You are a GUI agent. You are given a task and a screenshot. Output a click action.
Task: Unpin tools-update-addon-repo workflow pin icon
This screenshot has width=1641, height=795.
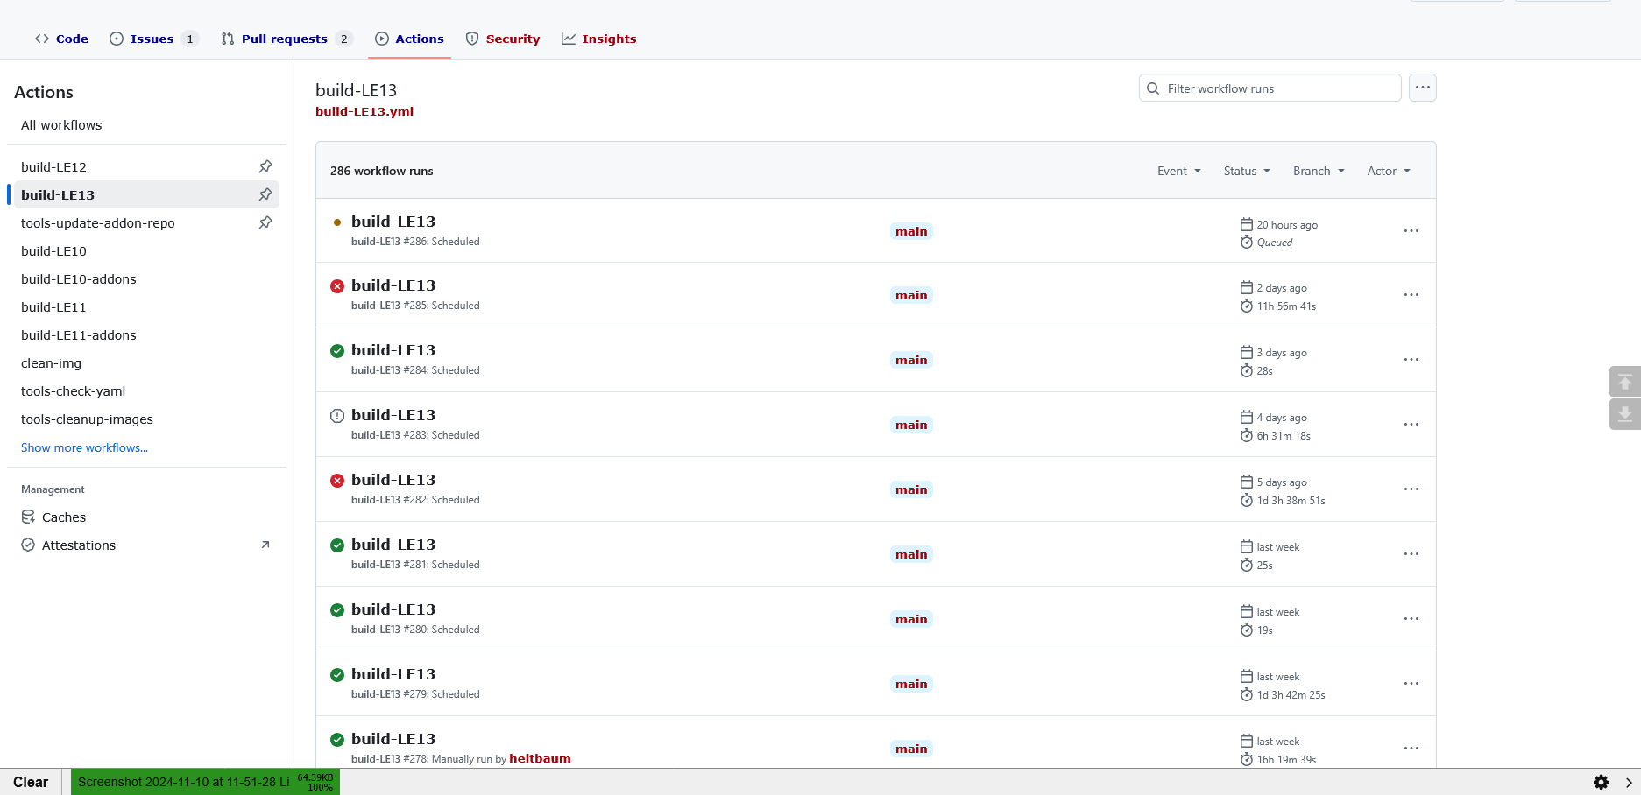click(x=265, y=222)
